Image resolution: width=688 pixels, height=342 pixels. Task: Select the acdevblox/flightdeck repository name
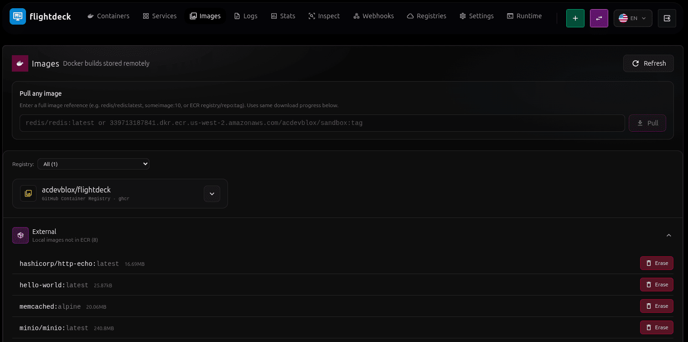(76, 190)
